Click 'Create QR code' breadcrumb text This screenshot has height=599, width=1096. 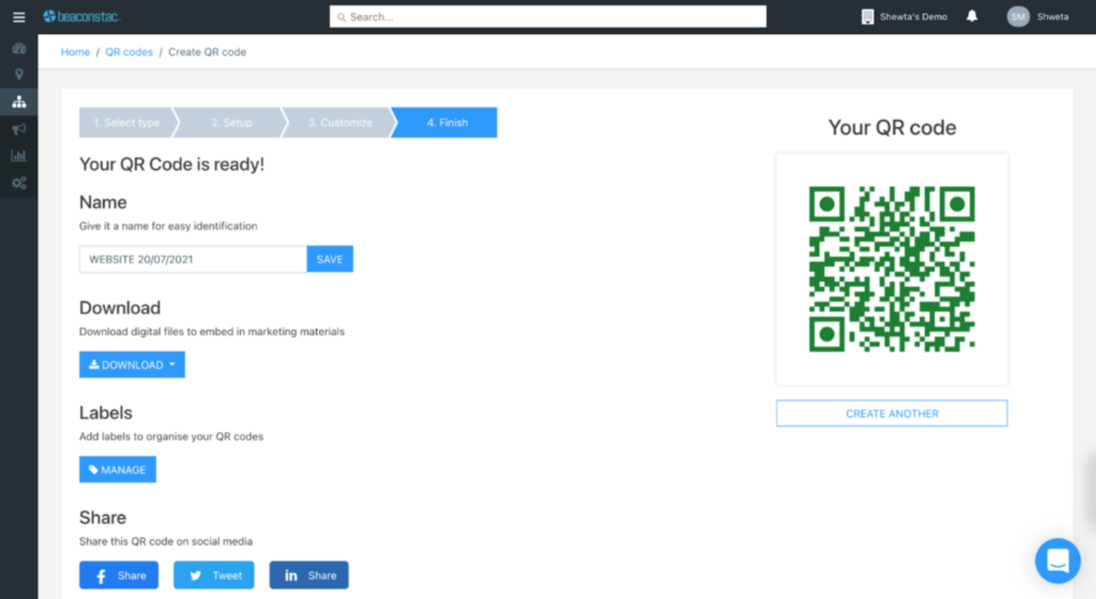click(x=207, y=52)
